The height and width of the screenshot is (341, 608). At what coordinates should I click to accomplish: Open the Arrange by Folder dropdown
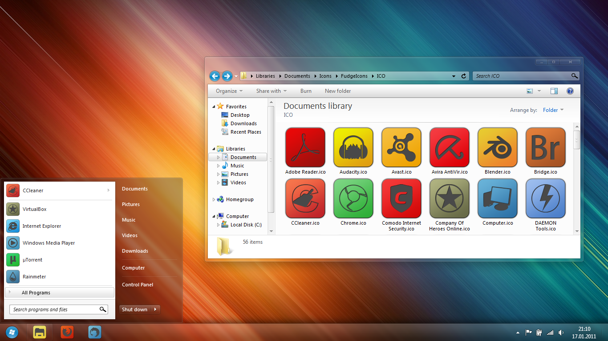coord(553,110)
